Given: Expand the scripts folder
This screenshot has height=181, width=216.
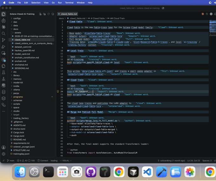Looking at the screenshot, I should click(17, 104).
